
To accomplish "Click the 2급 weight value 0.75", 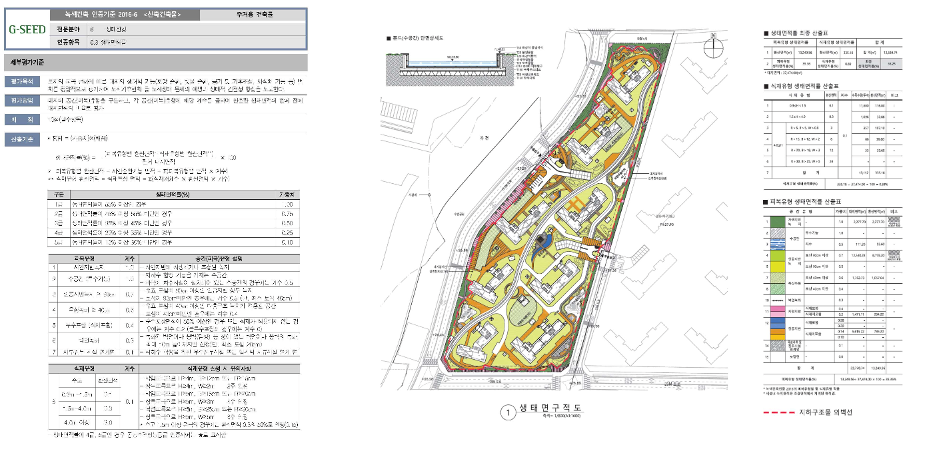I will point(287,215).
